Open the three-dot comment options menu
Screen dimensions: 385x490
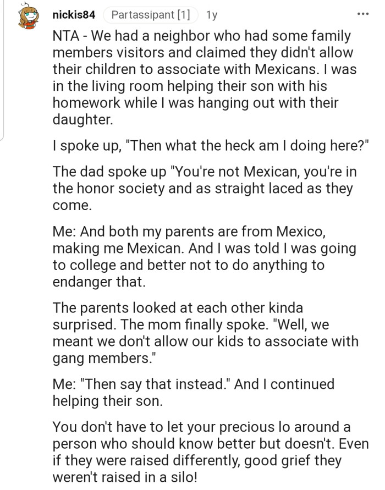click(x=362, y=14)
